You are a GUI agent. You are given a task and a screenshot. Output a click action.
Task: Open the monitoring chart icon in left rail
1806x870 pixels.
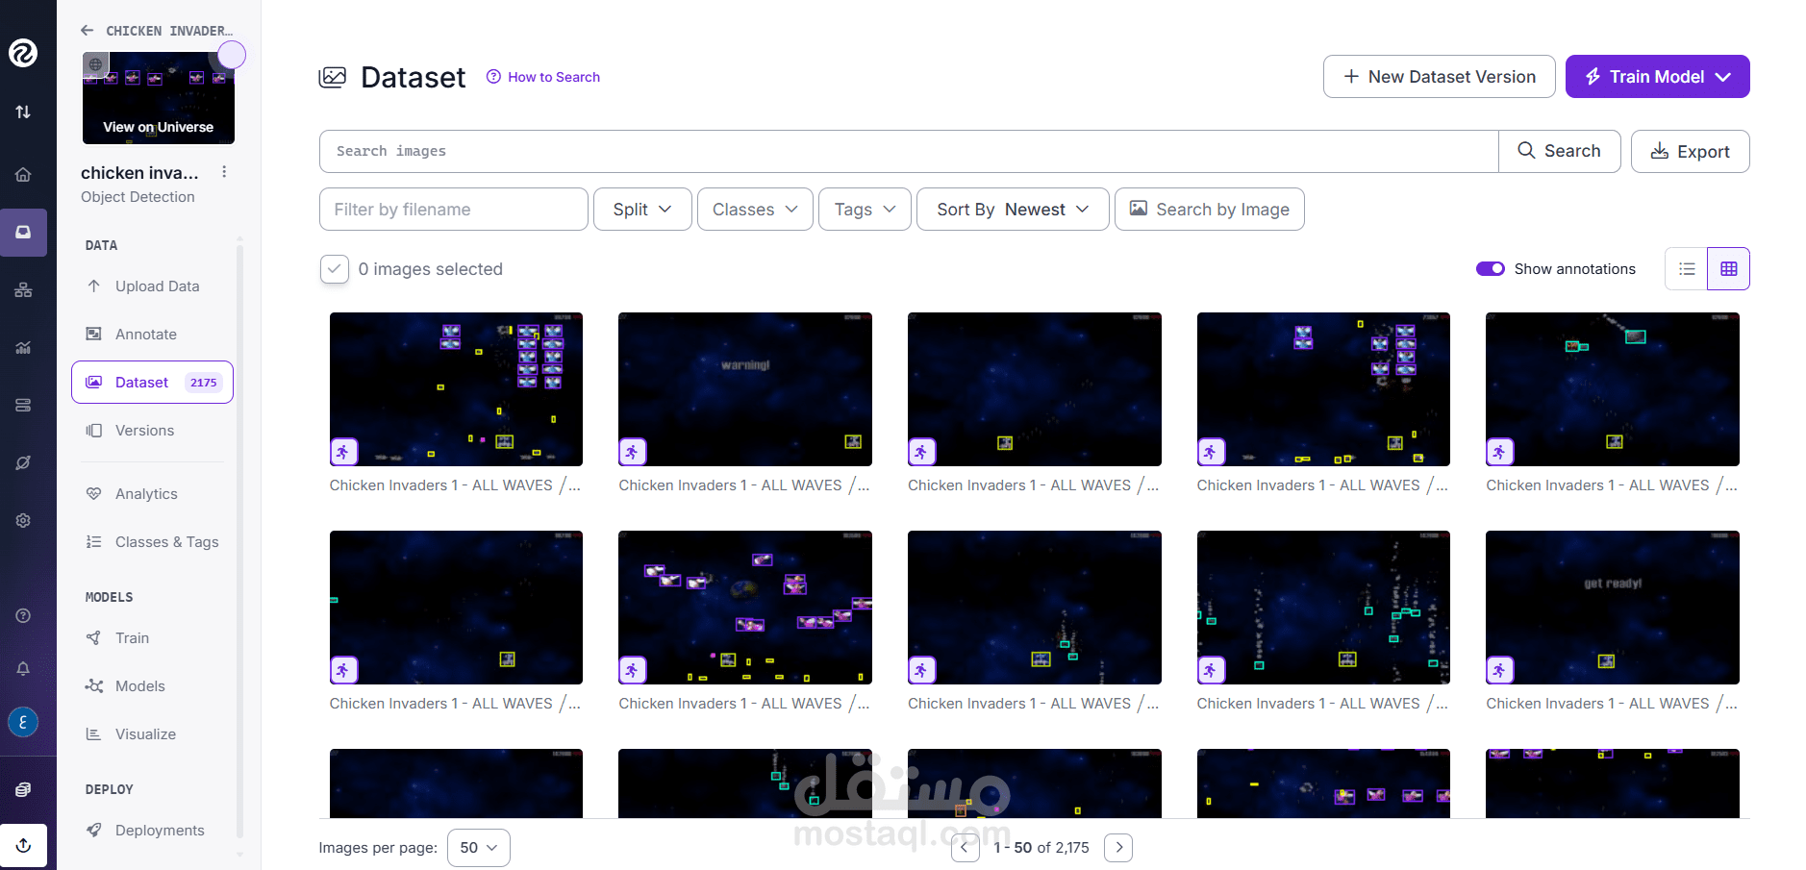23,348
